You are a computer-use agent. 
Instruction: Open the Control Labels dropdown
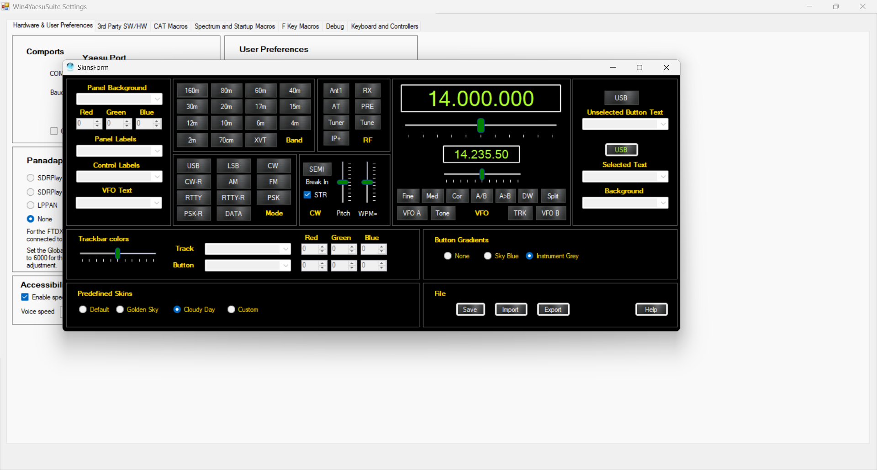click(119, 177)
